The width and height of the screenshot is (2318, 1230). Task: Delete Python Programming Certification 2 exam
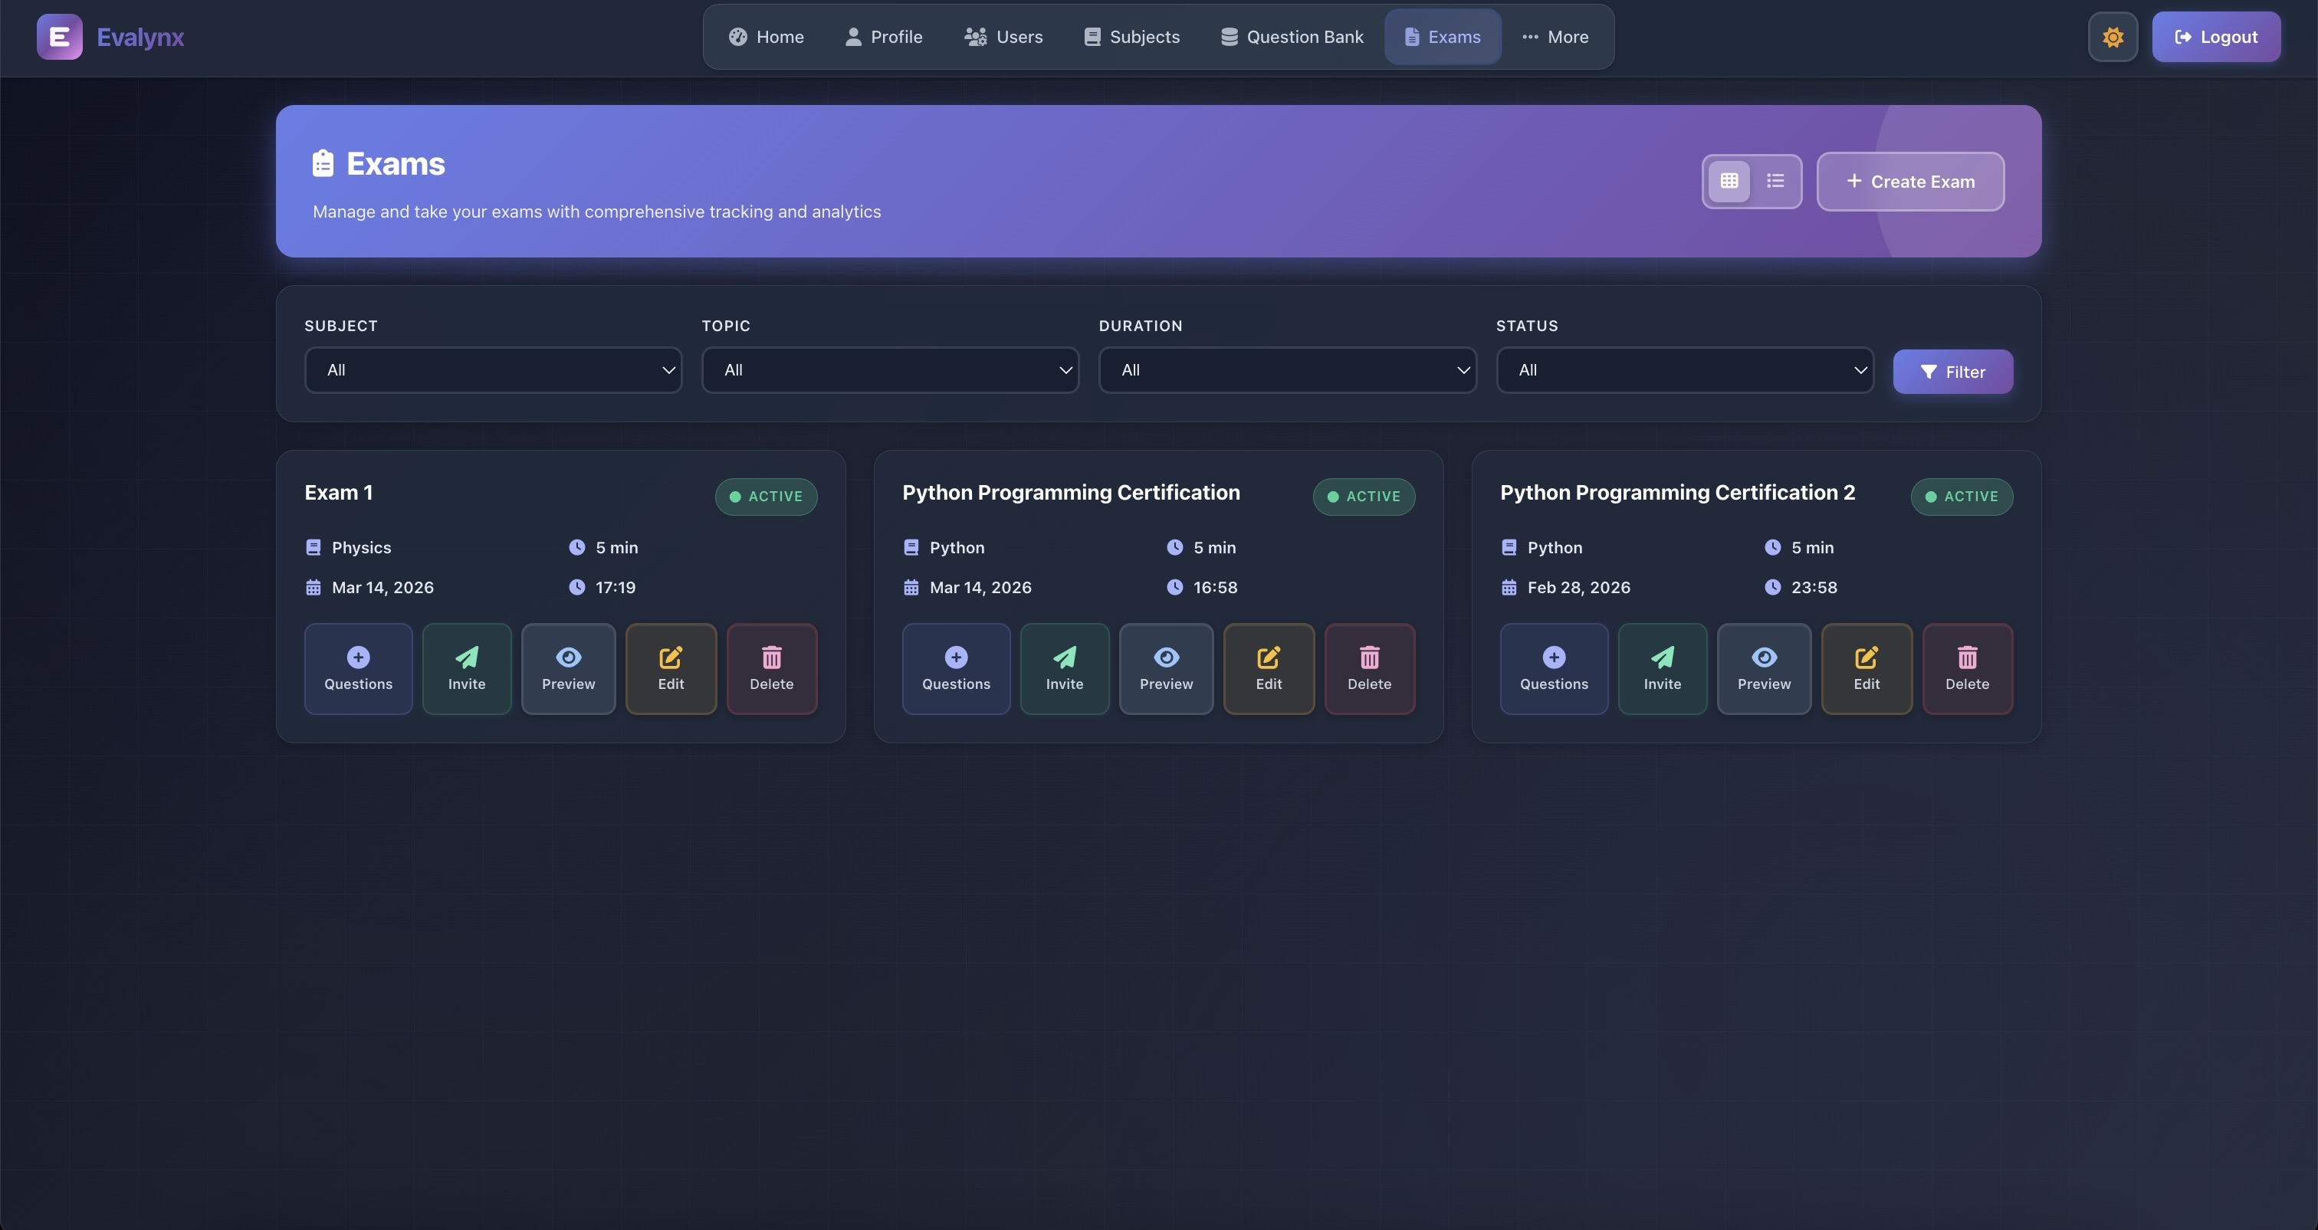1967,668
